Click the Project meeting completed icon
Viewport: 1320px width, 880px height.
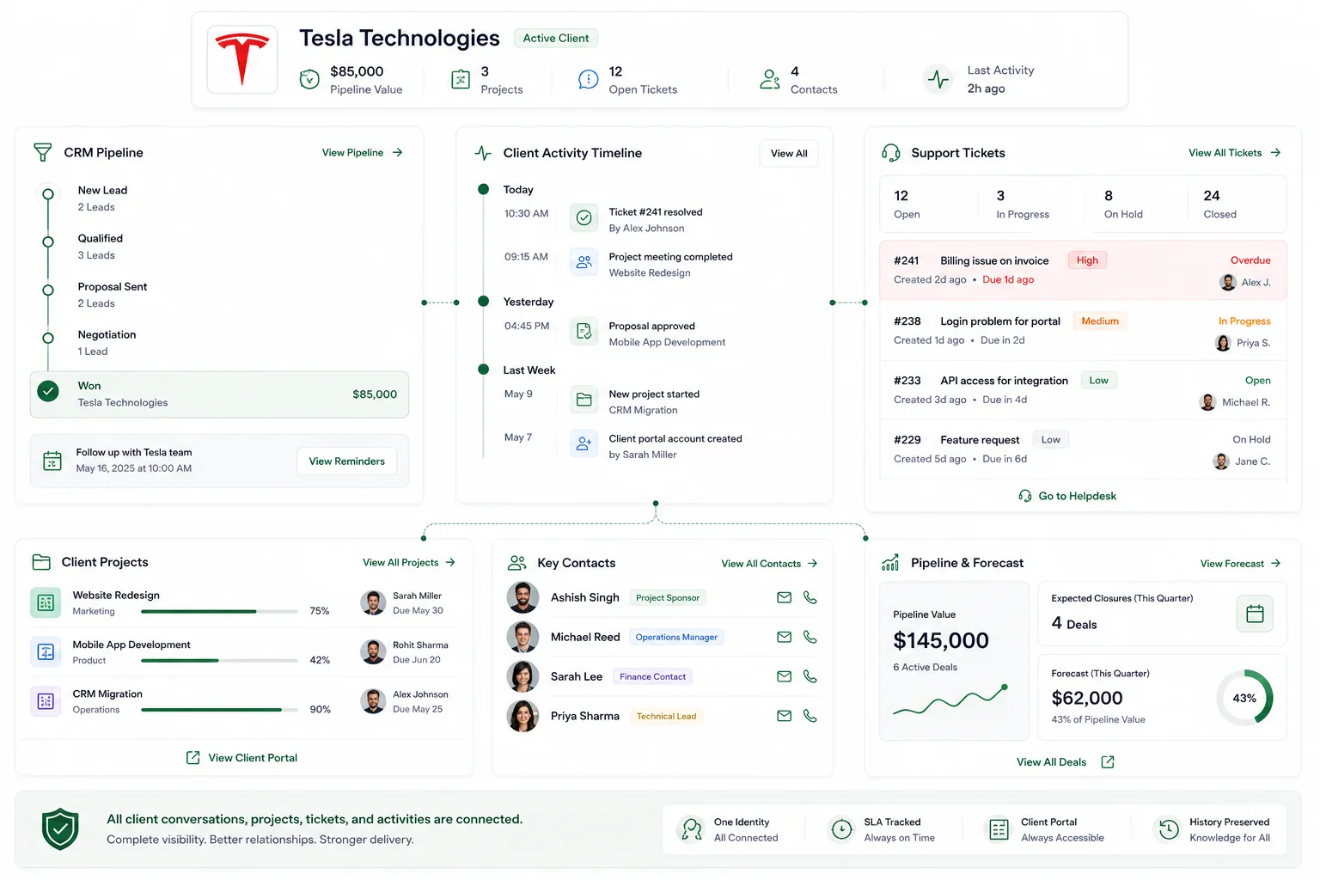(x=584, y=263)
